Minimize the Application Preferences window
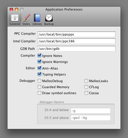The image size is (128, 138). click(x=17, y=10)
